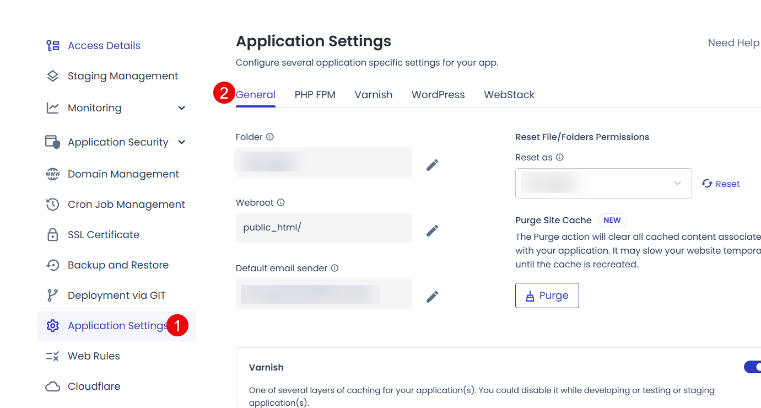
Task: Switch to the PHP FPM tab
Action: pos(315,95)
